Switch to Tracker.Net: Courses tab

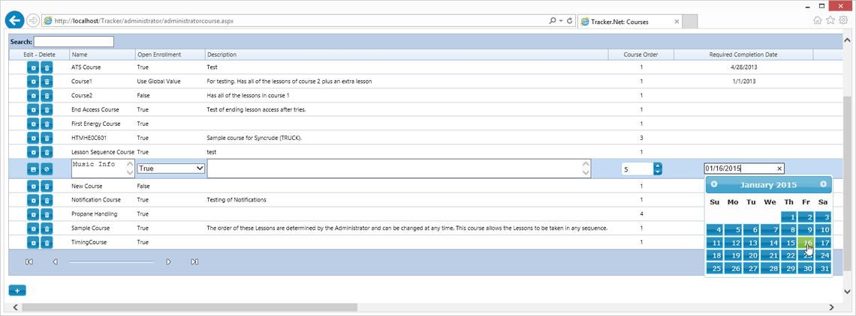coord(629,21)
